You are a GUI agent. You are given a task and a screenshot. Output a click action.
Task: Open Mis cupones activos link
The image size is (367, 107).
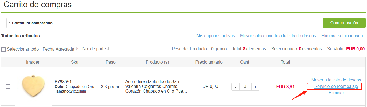[216, 36]
